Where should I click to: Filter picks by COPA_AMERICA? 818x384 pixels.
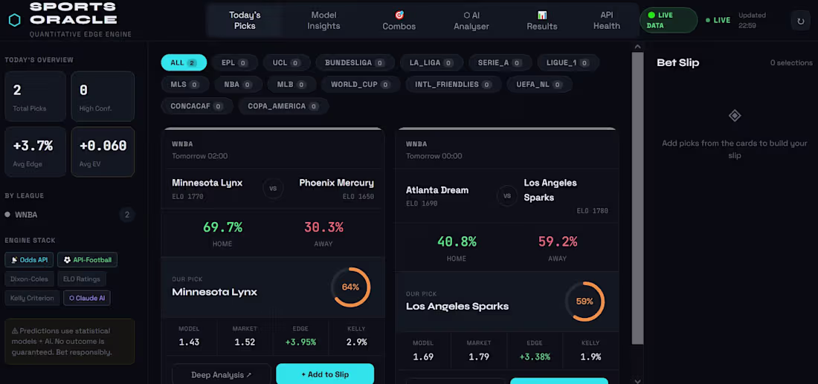tap(283, 106)
